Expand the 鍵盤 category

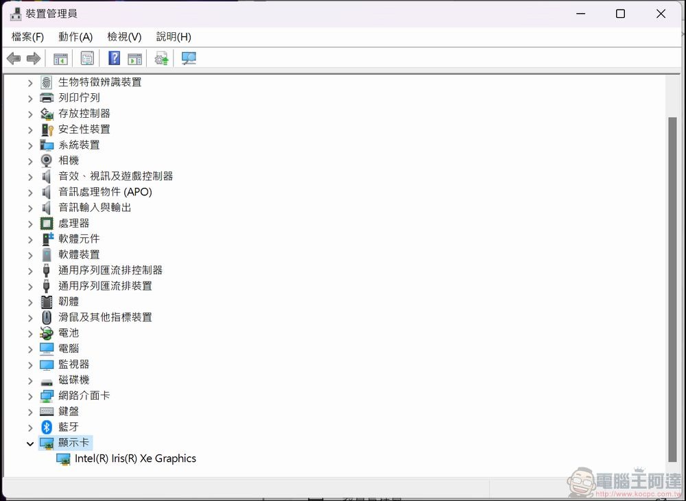pyautogui.click(x=29, y=411)
